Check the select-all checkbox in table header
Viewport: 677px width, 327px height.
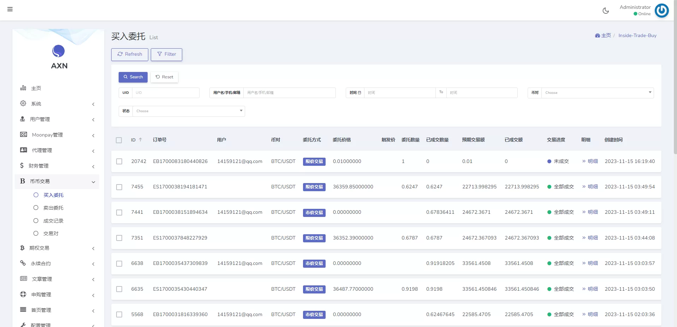tap(119, 140)
